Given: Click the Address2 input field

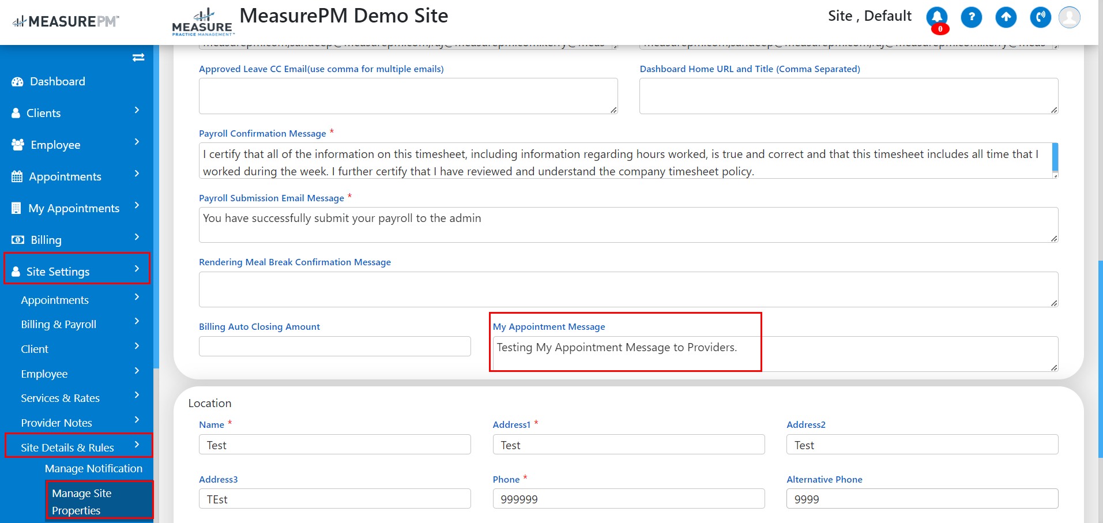Looking at the screenshot, I should click(x=923, y=445).
